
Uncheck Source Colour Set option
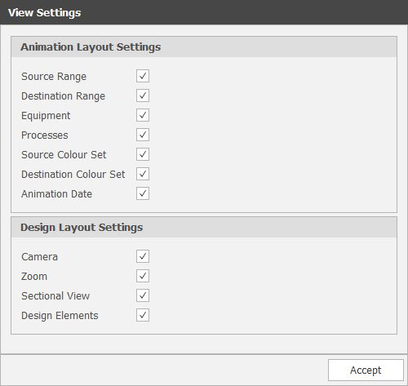click(143, 154)
